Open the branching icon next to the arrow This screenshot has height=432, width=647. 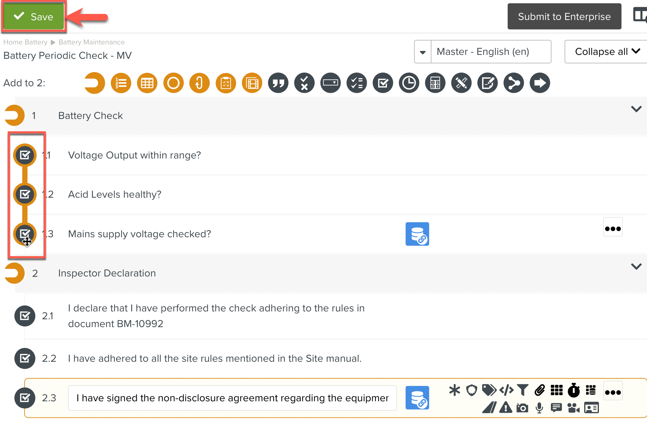pyautogui.click(x=513, y=83)
